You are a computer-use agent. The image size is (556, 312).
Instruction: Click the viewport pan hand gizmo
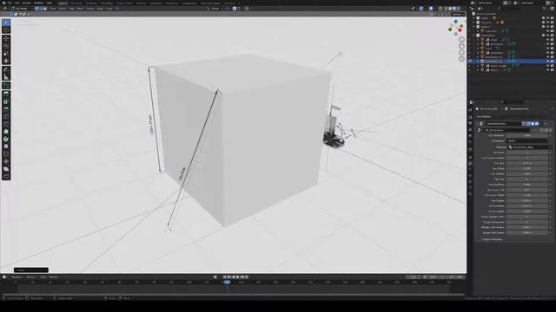[461, 46]
